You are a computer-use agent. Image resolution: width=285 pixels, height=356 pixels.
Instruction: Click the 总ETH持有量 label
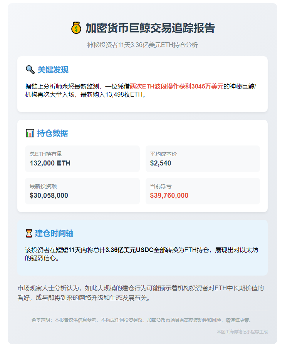[x=46, y=154]
